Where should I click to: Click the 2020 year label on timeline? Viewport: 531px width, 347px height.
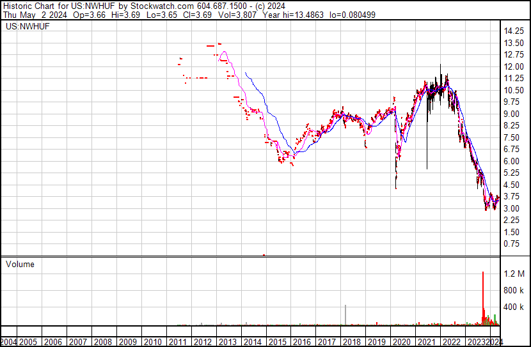402,342
